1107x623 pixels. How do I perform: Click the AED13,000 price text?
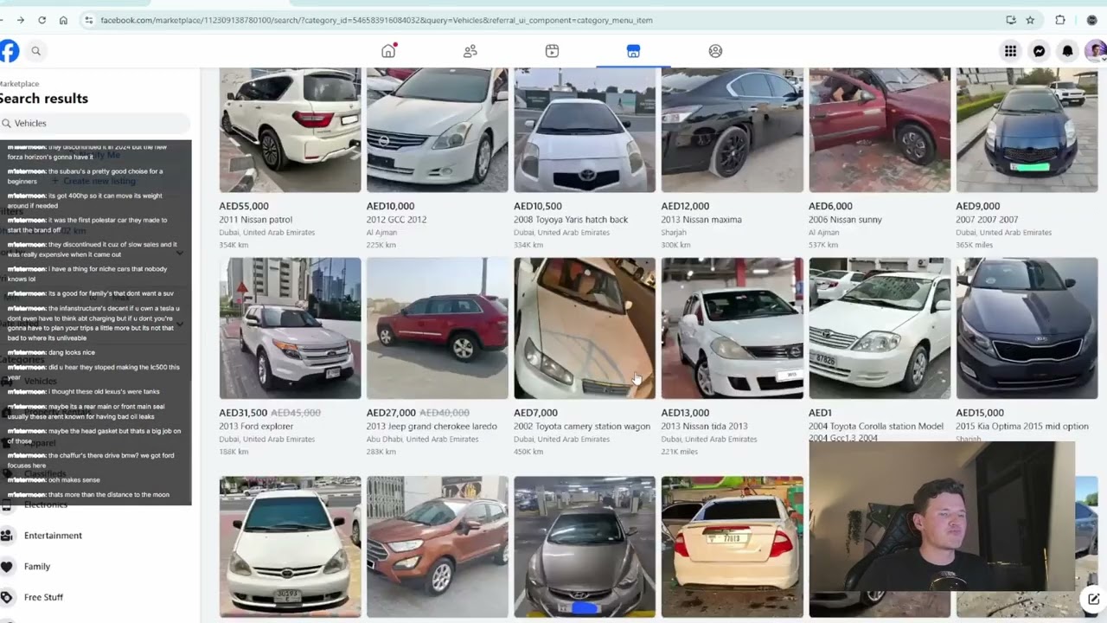click(x=685, y=413)
